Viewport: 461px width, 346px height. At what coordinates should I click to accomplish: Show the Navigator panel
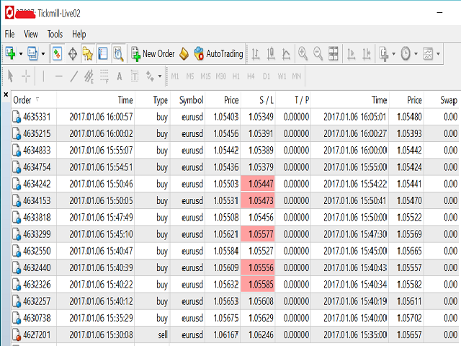(x=88, y=53)
